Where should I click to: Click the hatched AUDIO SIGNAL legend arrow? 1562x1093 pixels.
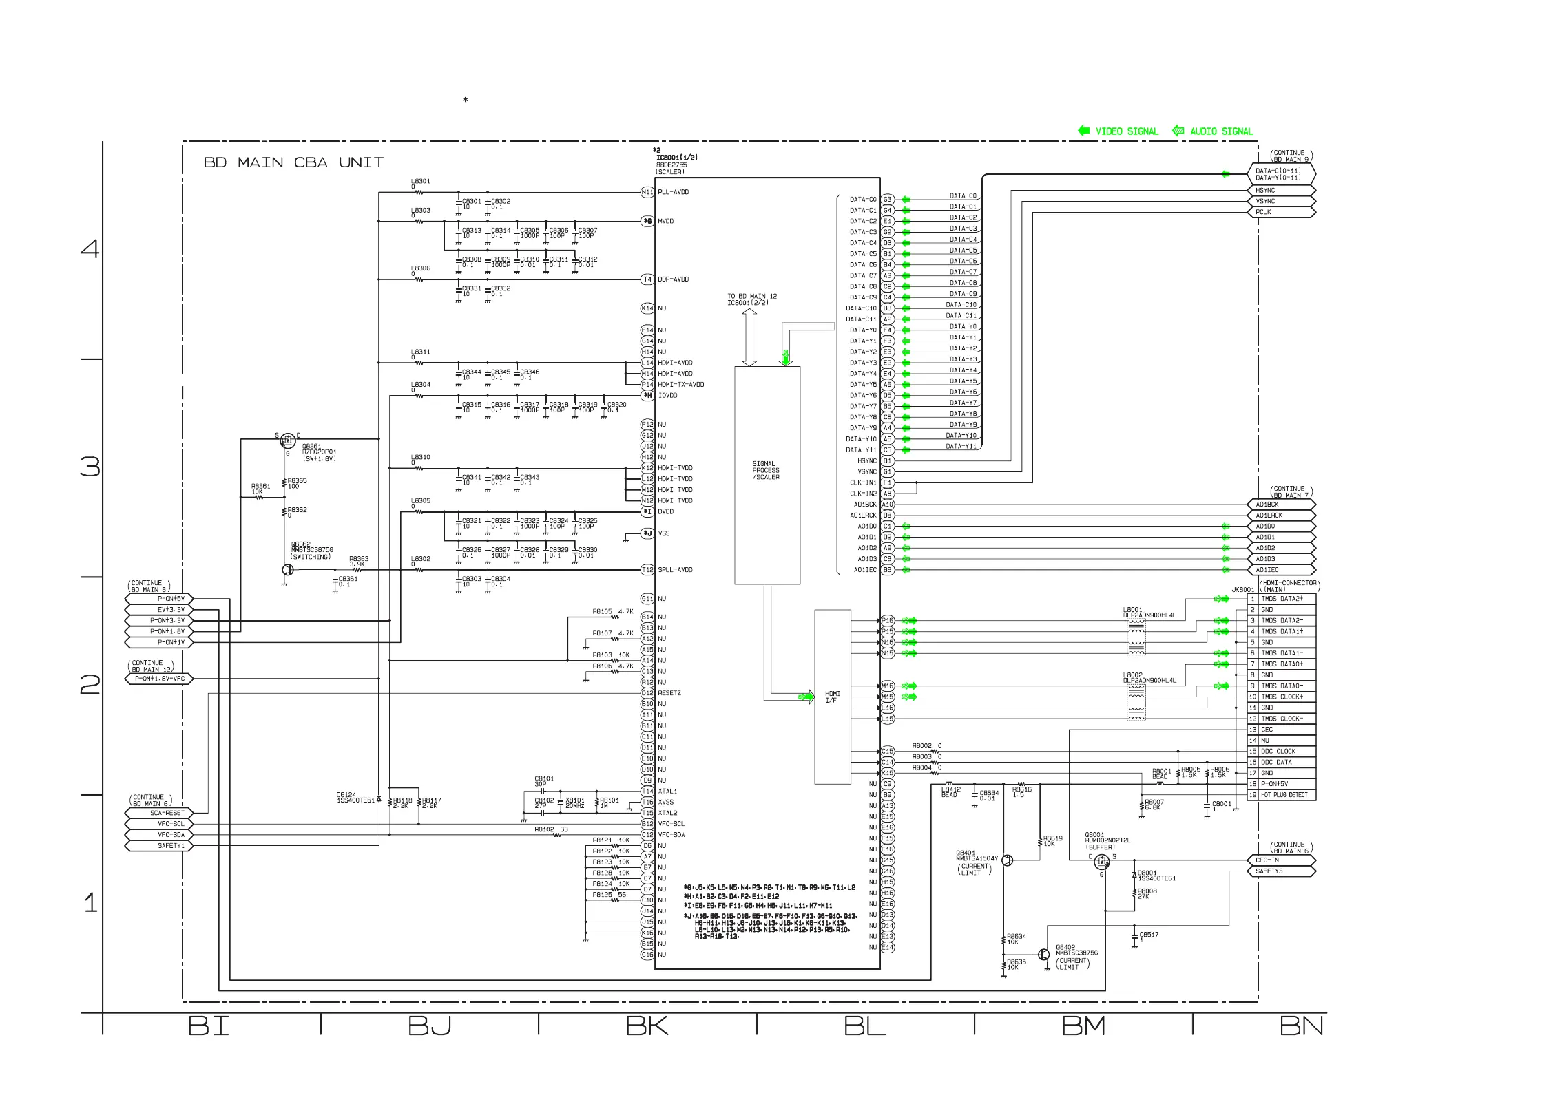(1178, 131)
